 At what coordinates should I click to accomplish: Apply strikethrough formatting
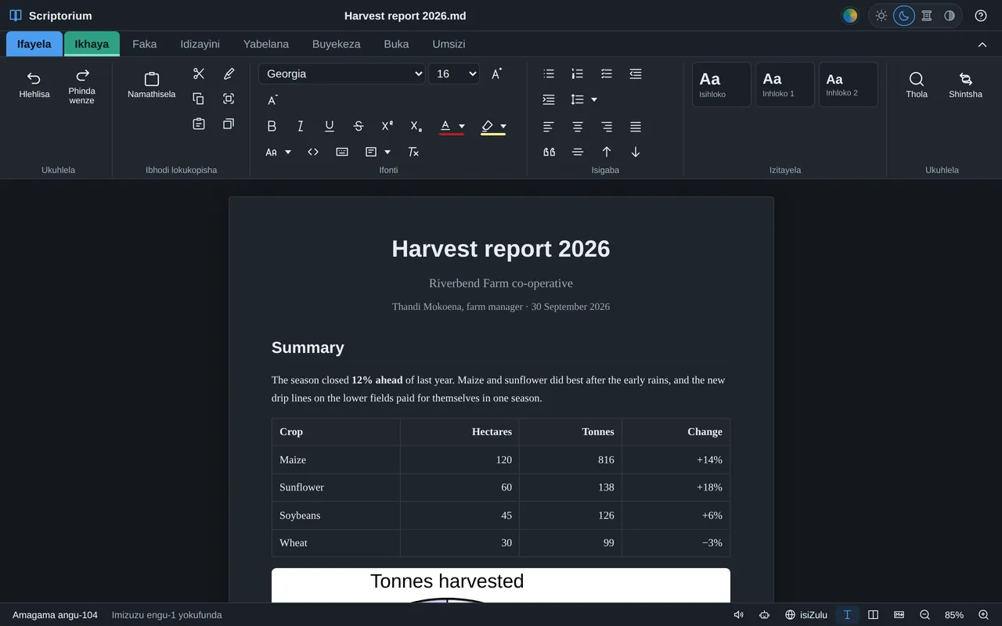(x=359, y=126)
